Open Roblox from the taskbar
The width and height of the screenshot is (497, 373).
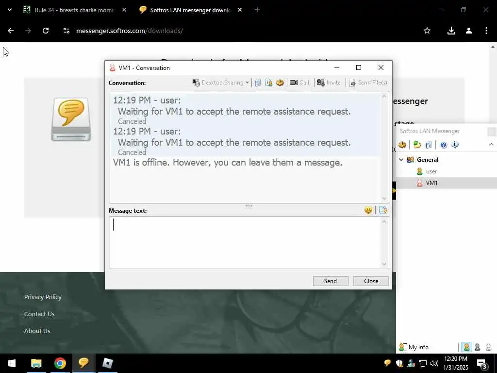click(x=107, y=363)
